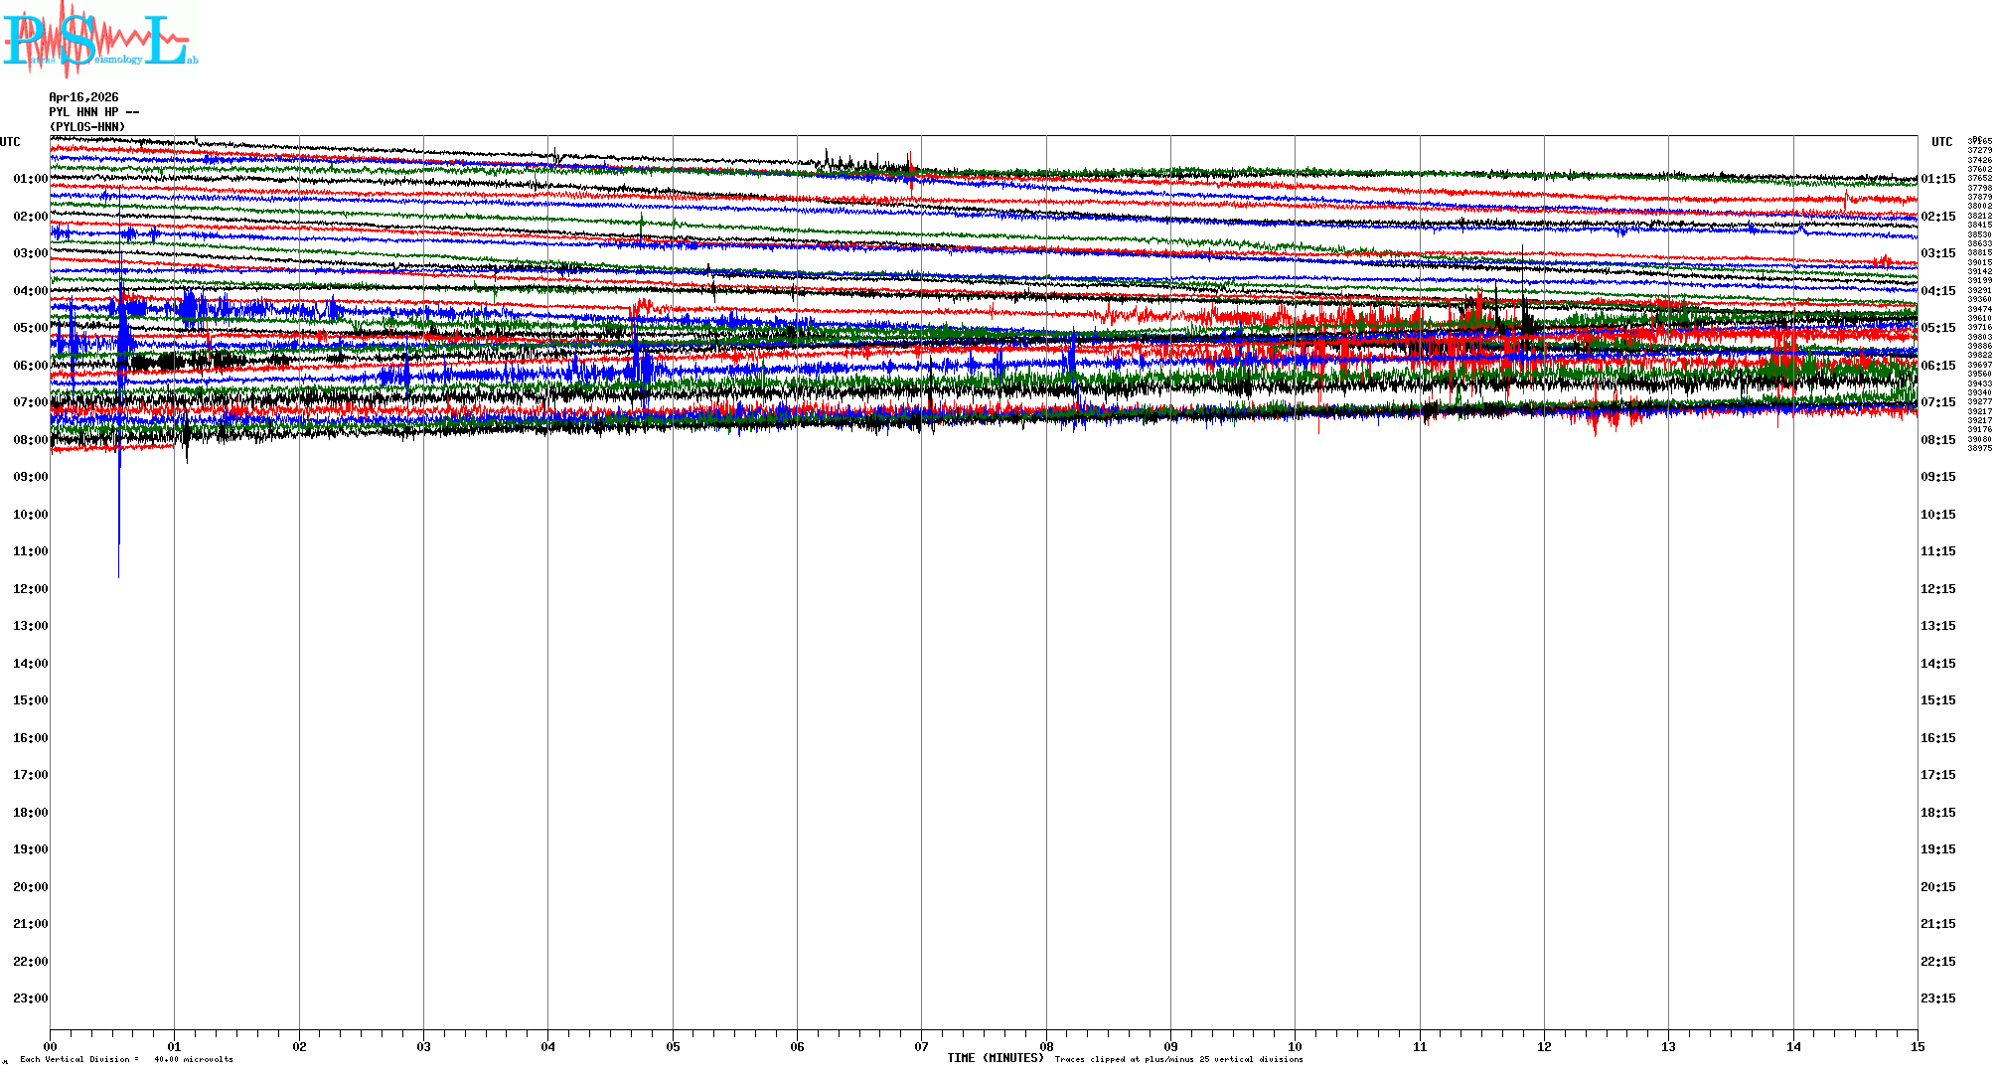1997x1073 pixels.
Task: Click the Apr16,2026 date label
Action: tap(83, 97)
